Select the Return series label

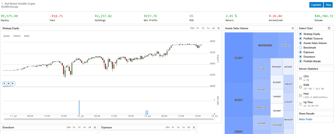point(17,36)
